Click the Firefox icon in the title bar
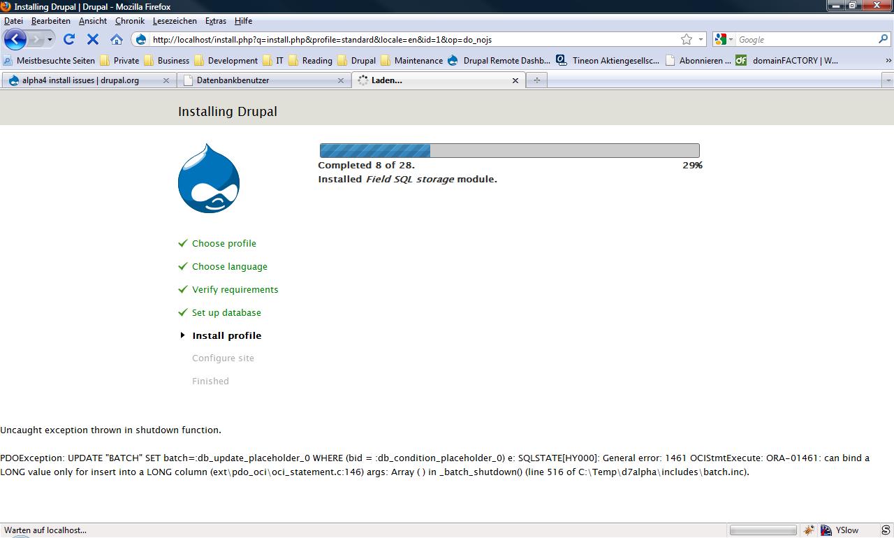The height and width of the screenshot is (538, 894). point(6,6)
